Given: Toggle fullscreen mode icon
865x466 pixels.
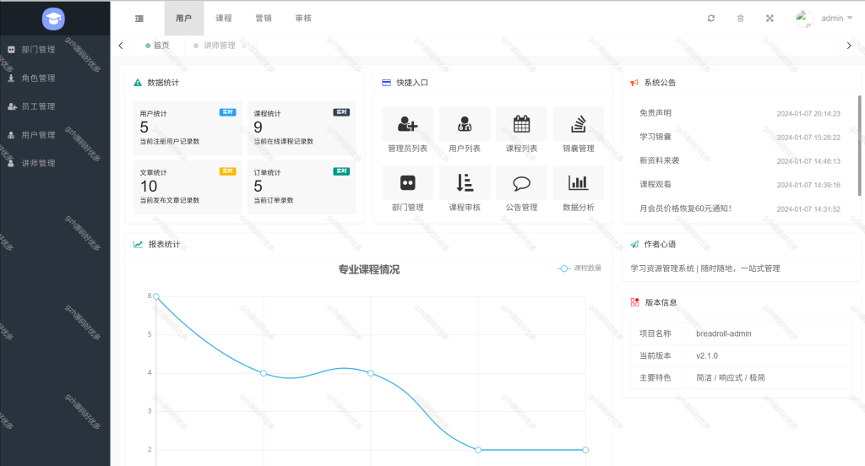Looking at the screenshot, I should coord(770,19).
